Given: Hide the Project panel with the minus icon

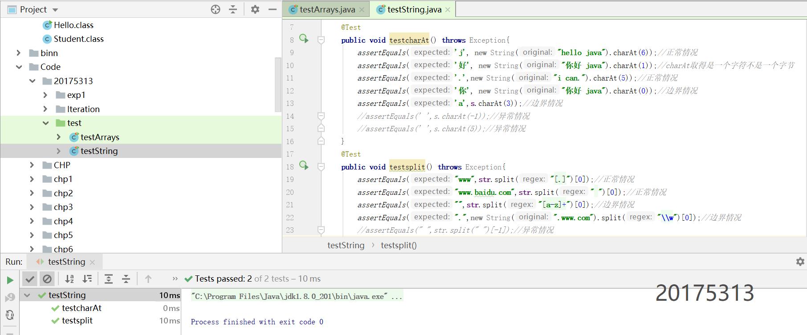Looking at the screenshot, I should click(x=273, y=9).
